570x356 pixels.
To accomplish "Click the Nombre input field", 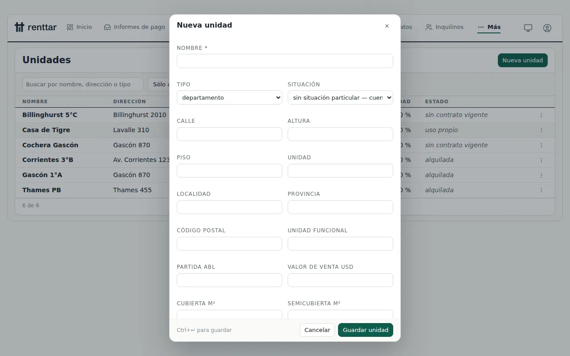I will (x=285, y=61).
